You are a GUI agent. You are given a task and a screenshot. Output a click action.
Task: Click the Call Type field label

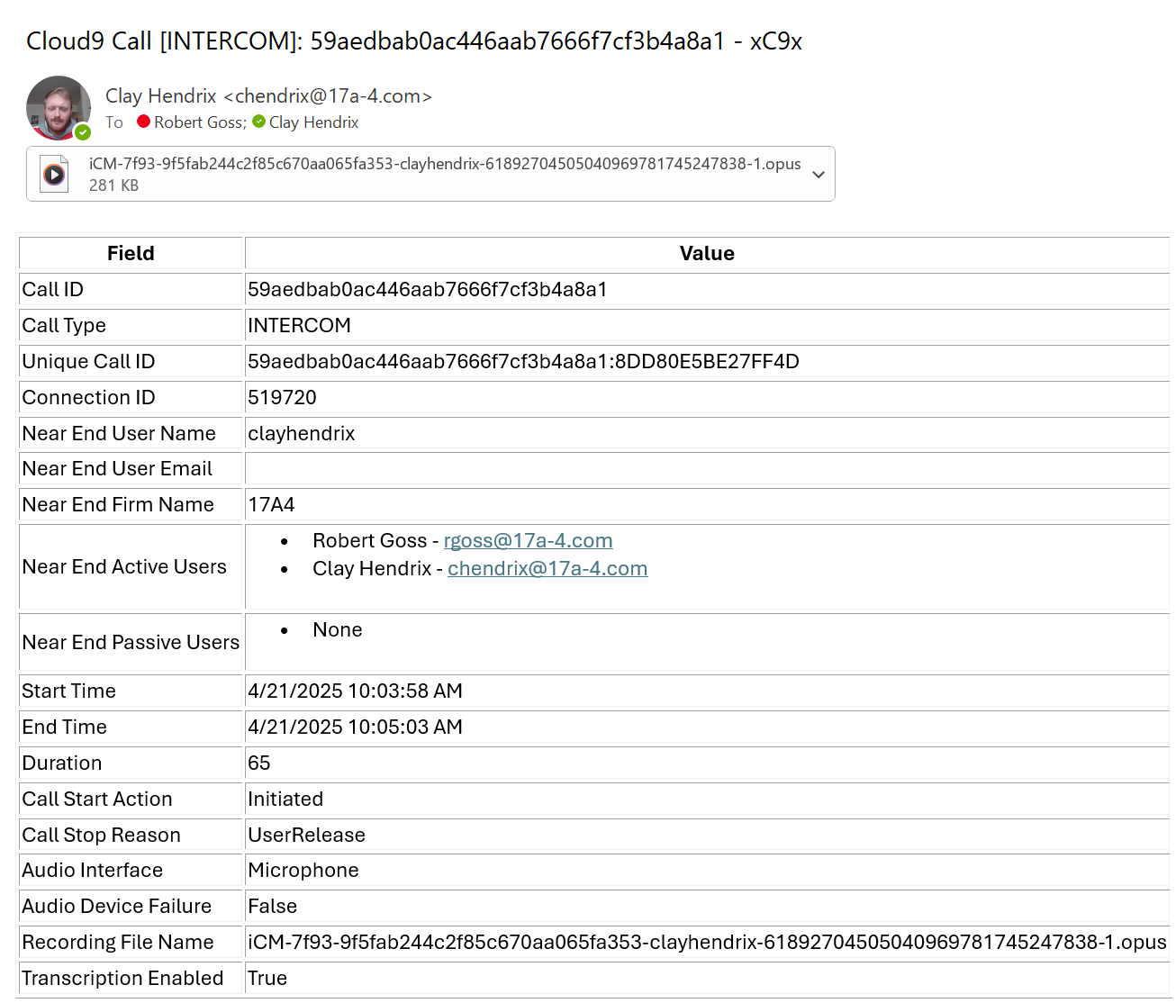(x=64, y=325)
